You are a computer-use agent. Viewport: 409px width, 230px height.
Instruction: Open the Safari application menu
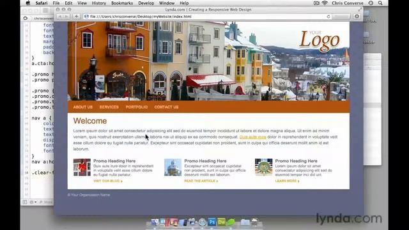[42, 3]
